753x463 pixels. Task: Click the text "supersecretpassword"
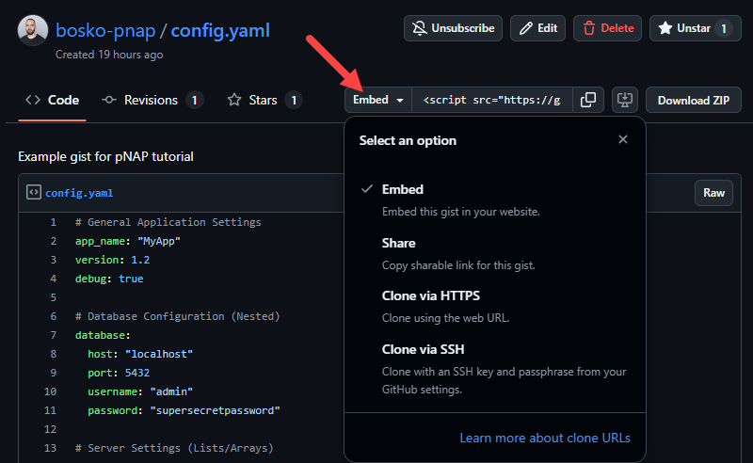(216, 410)
